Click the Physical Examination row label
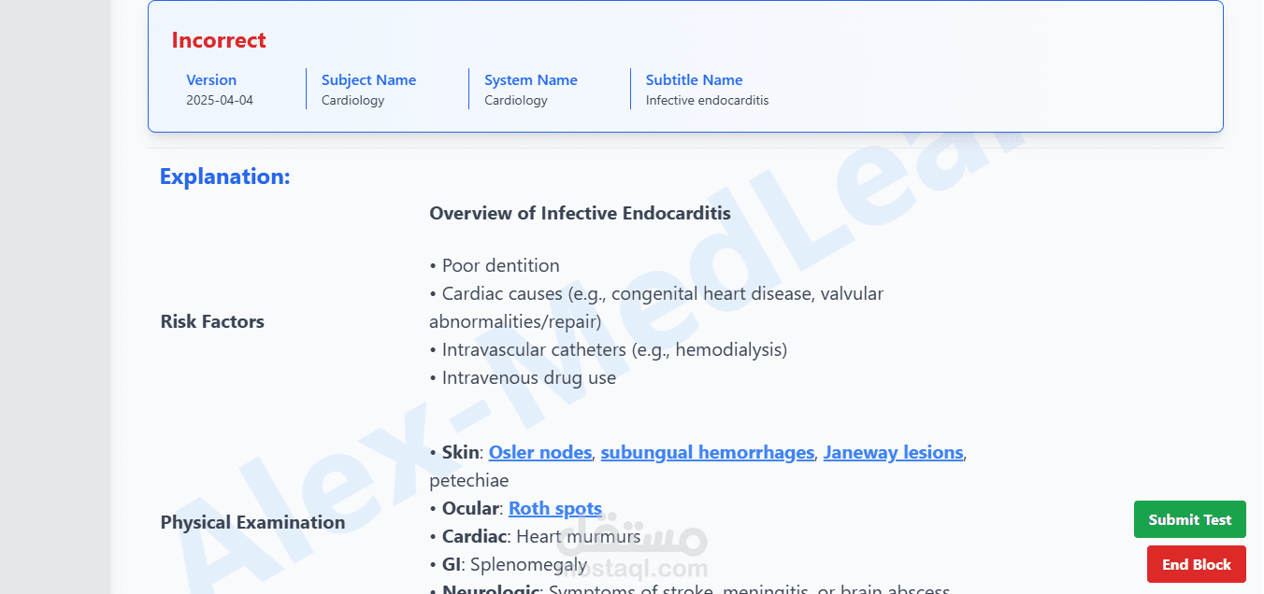Viewport: 1264px width, 594px height. (x=252, y=522)
